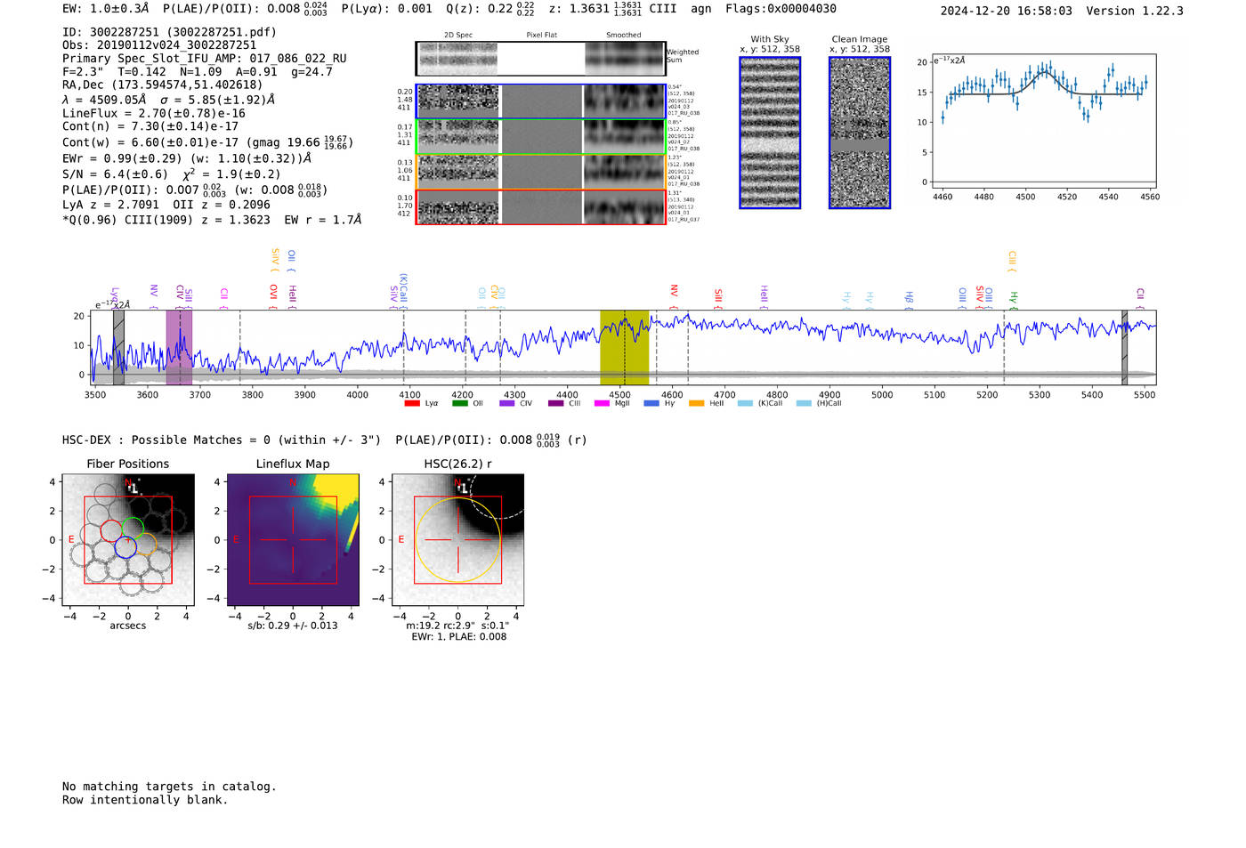Image resolution: width=1246 pixels, height=848 pixels.
Task: Click the F=2.3" T=0.142 parameters line
Action: (x=198, y=71)
